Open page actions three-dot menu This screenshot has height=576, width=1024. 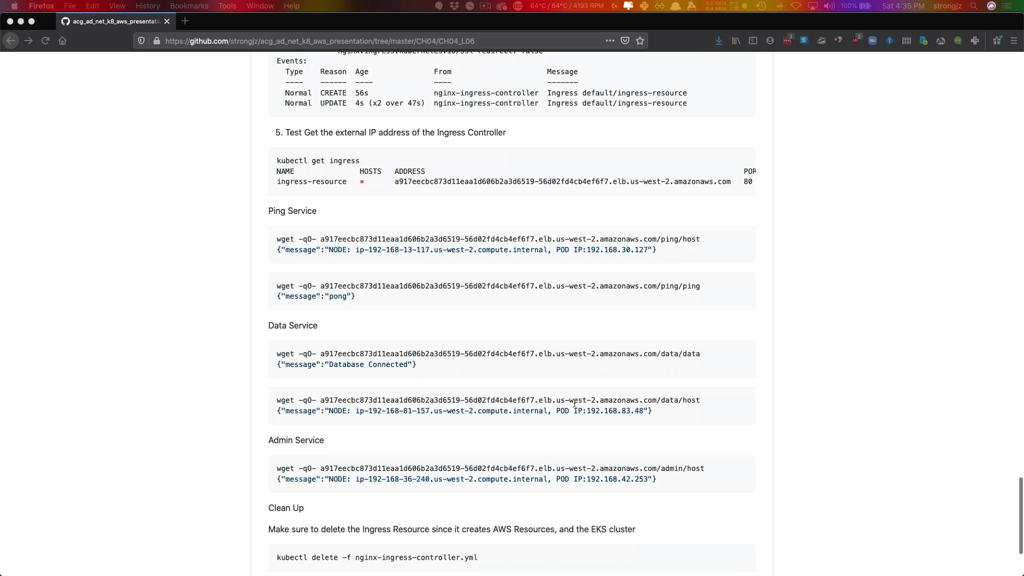pos(610,41)
